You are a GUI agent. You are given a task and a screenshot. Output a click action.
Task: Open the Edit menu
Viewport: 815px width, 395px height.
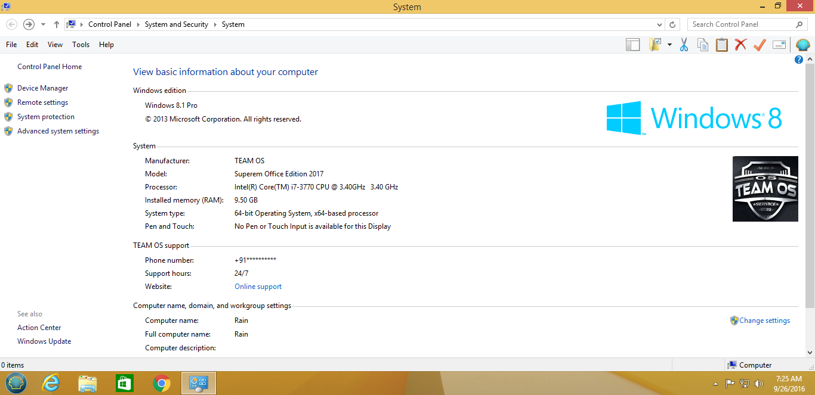(x=32, y=45)
